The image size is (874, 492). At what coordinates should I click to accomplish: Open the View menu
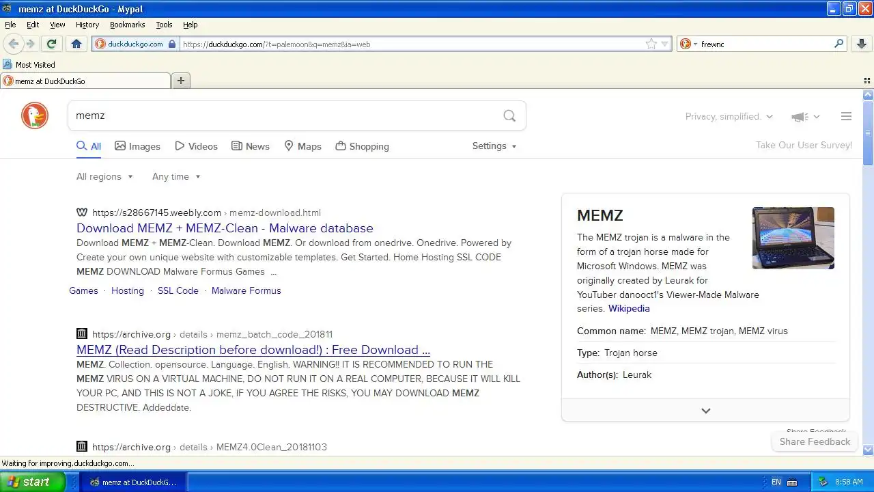tap(57, 25)
